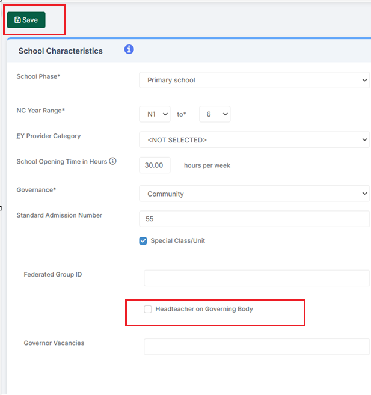Click the hours per week input field

(155, 165)
